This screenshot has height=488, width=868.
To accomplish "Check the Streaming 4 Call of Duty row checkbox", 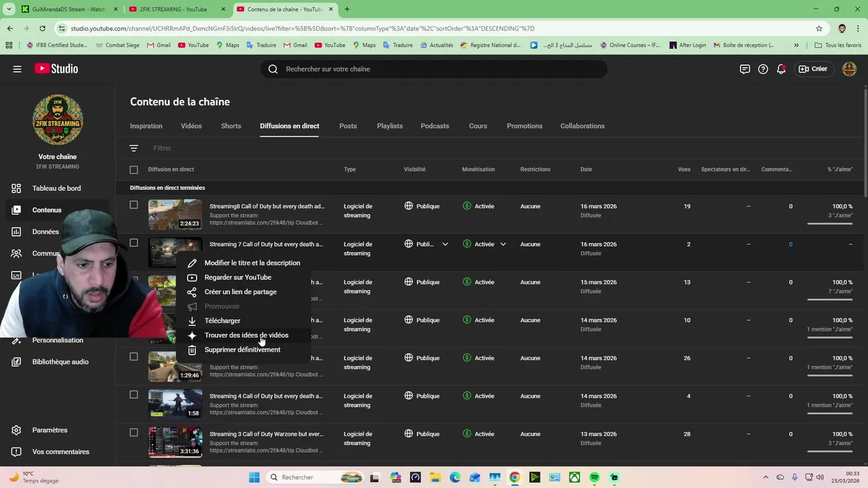I will (x=134, y=395).
